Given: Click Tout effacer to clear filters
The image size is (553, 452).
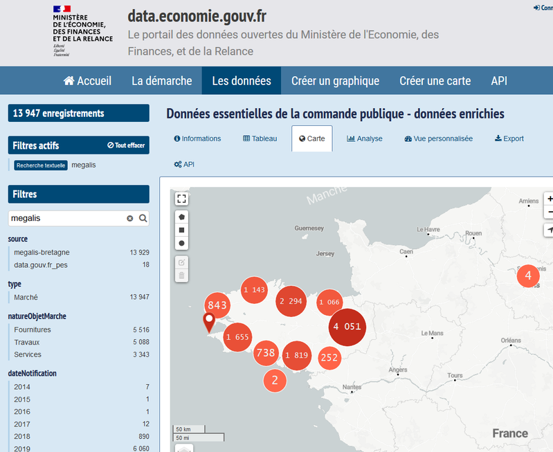Looking at the screenshot, I should coord(126,145).
